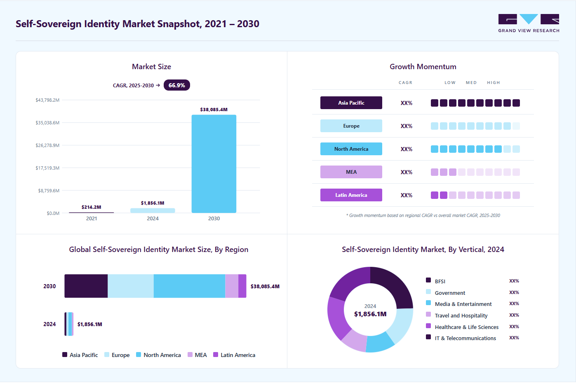This screenshot has height=385, width=576.
Task: Select the 2030 bar in Market Size chart
Action: [x=214, y=164]
